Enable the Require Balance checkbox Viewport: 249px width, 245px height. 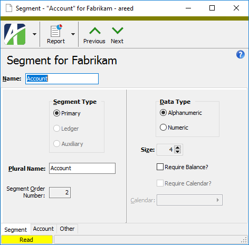coord(160,167)
